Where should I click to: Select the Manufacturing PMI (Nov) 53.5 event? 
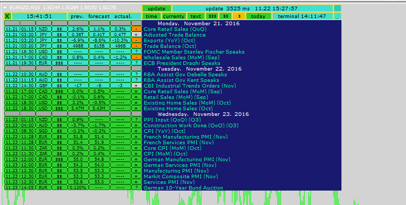[176, 171]
